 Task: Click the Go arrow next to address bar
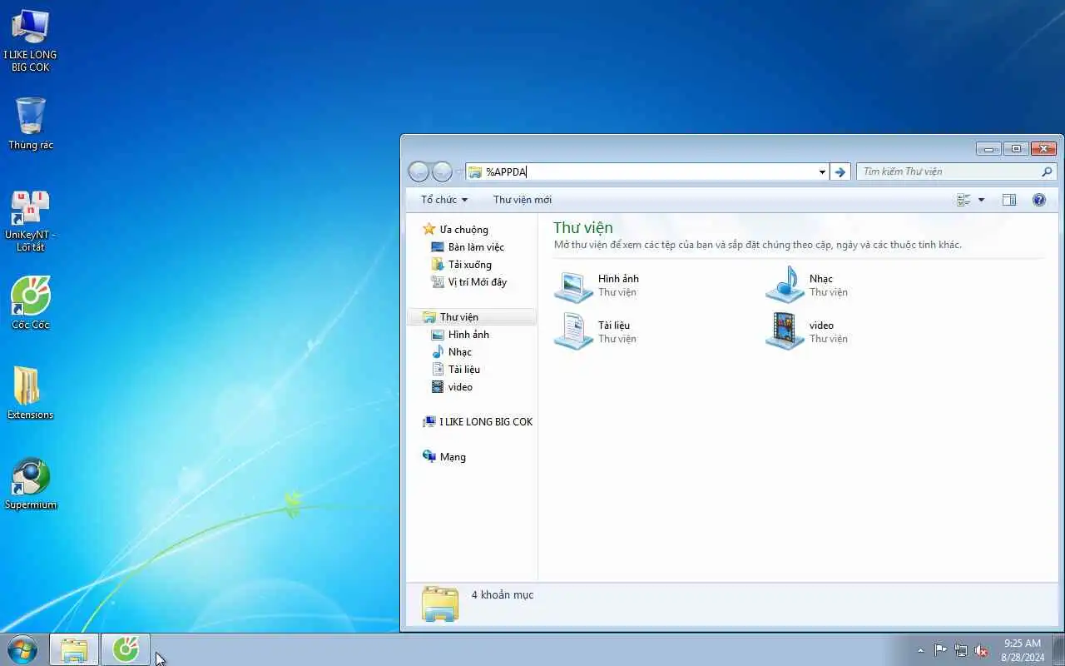click(x=840, y=172)
